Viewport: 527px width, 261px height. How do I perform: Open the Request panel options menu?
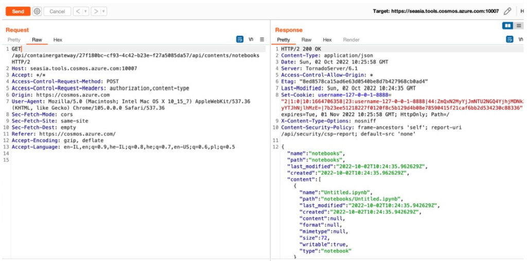pos(262,39)
